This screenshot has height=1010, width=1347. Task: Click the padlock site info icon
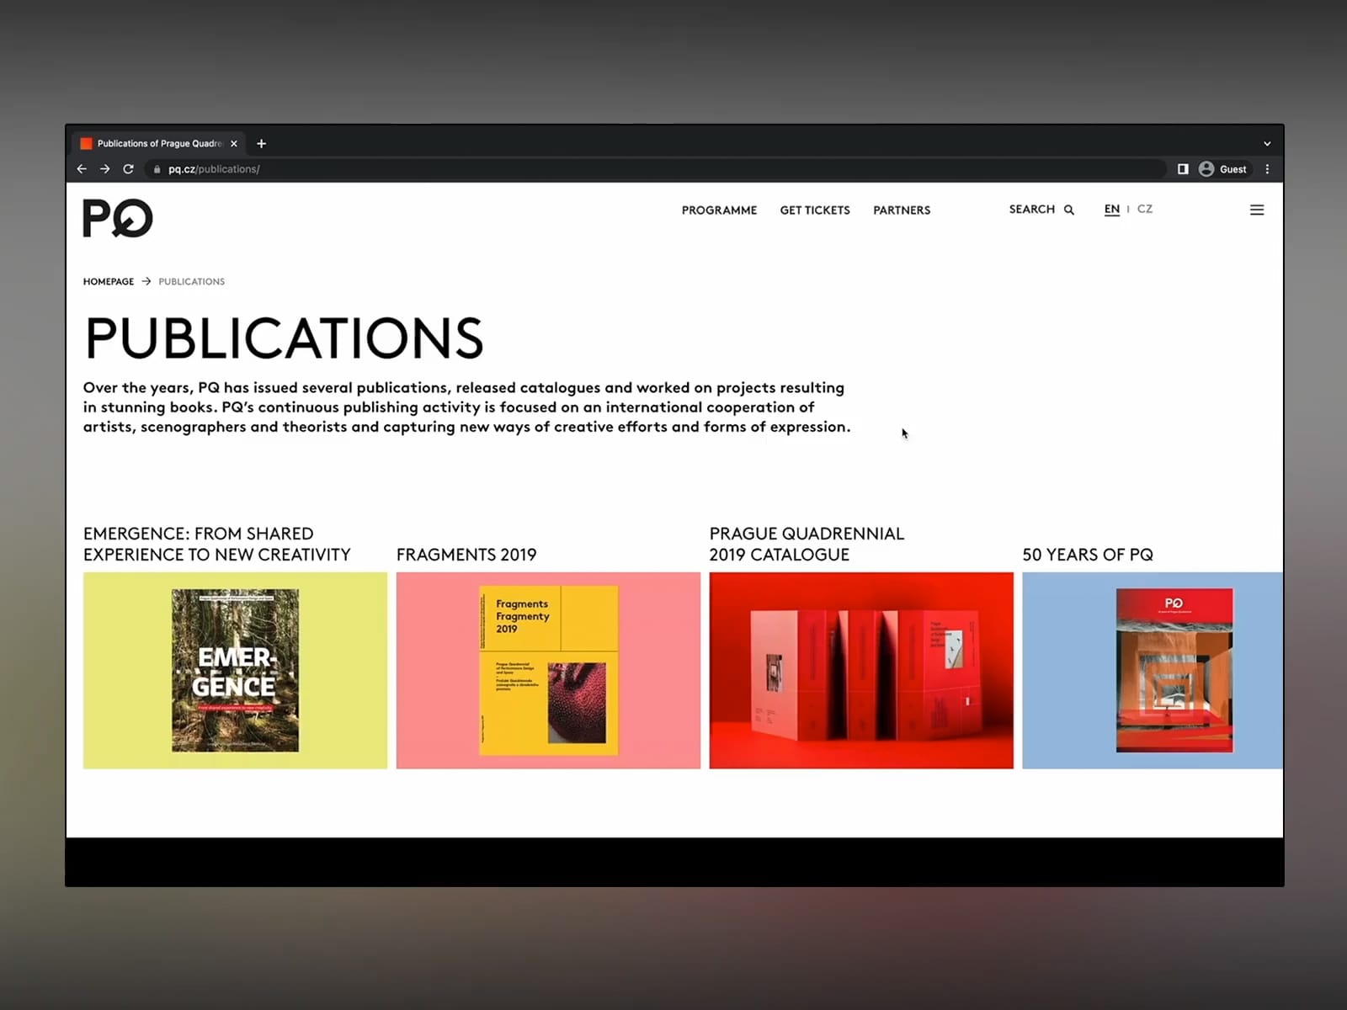[x=157, y=169]
